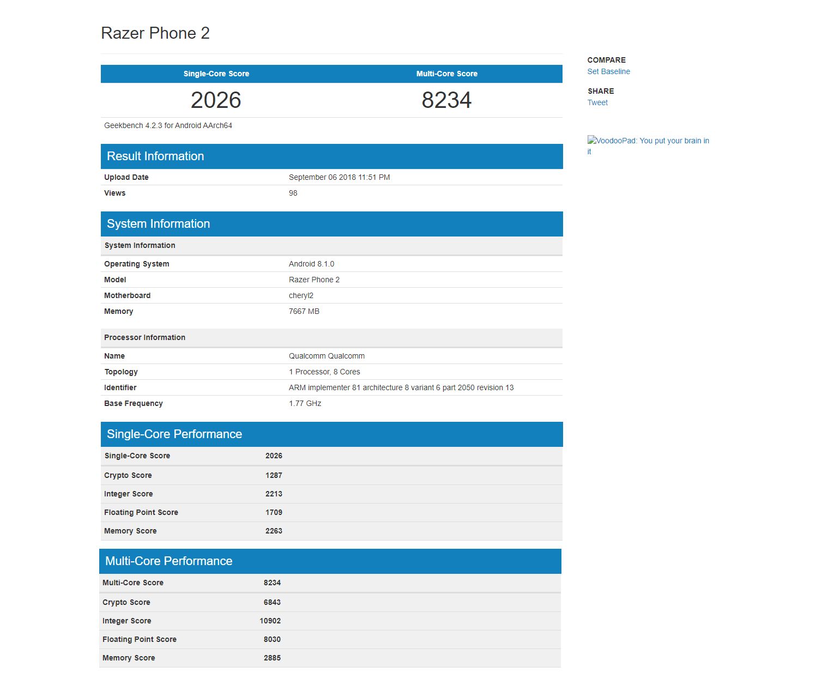The height and width of the screenshot is (673, 822).
Task: Click the Views label
Action: coord(114,193)
